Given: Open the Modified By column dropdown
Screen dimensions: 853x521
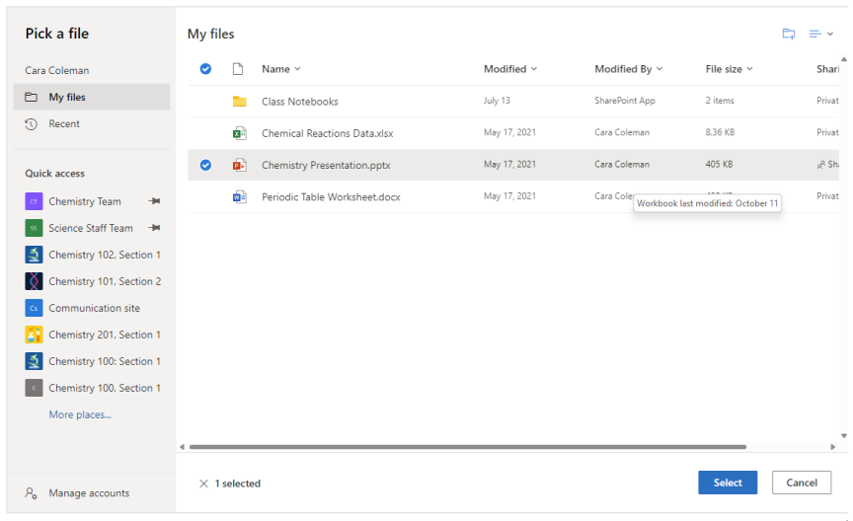Looking at the screenshot, I should click(659, 69).
